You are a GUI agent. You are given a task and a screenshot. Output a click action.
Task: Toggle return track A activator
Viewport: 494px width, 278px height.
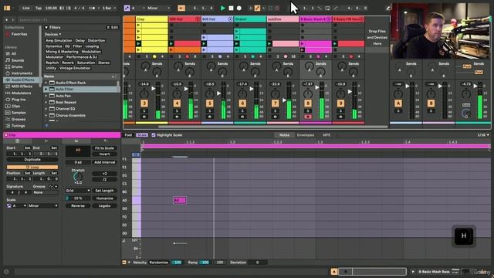click(398, 103)
